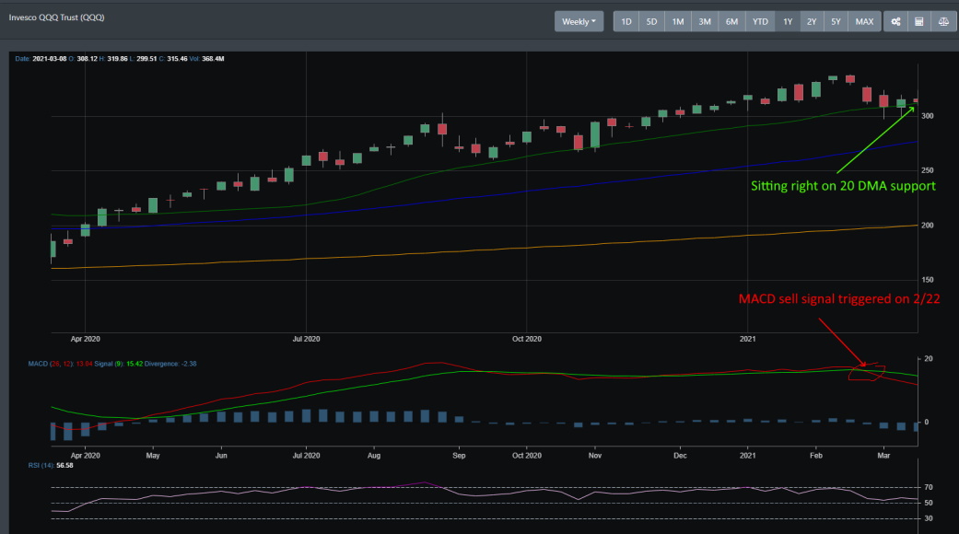
Task: Click the Invesco QQQ Trust (QQQ) title
Action: (56, 17)
